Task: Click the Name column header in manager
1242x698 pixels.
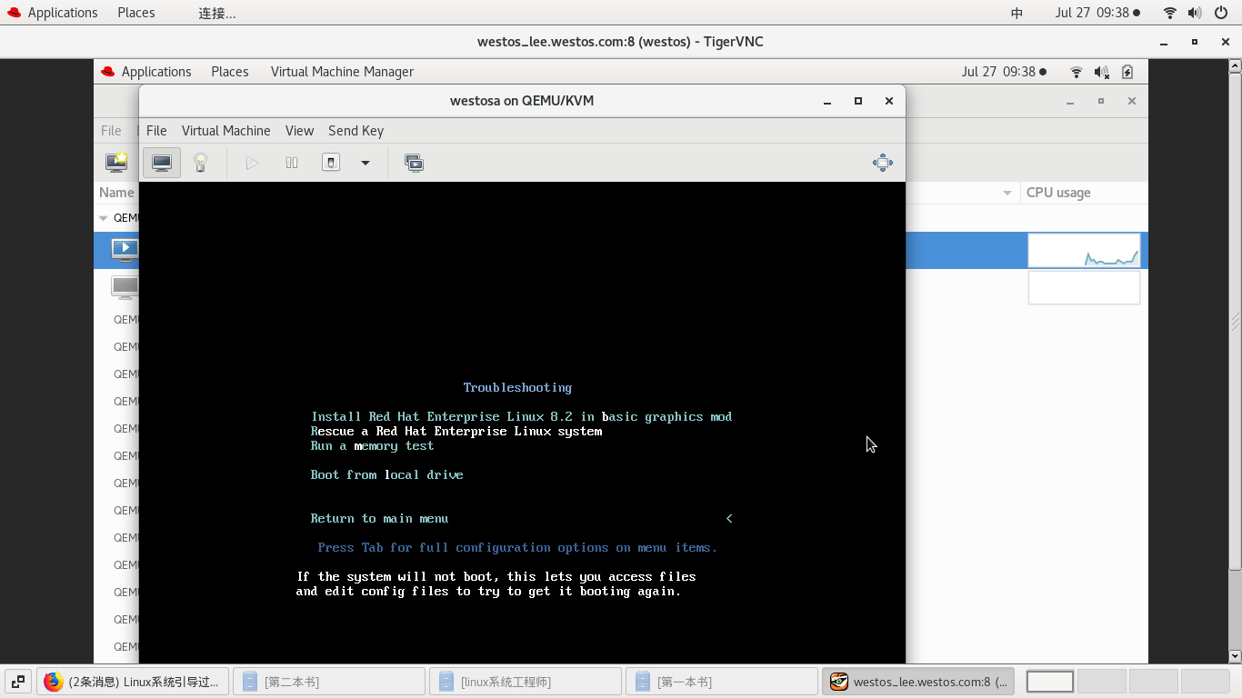Action: coord(116,193)
